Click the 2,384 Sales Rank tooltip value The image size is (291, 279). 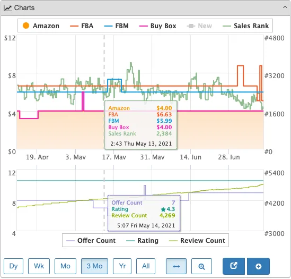tap(164, 133)
